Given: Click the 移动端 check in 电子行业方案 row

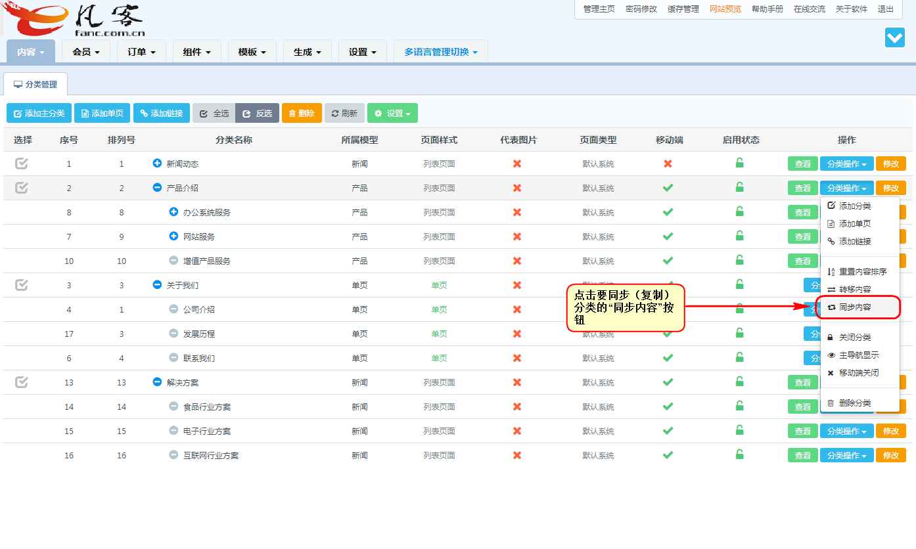Looking at the screenshot, I should [668, 431].
